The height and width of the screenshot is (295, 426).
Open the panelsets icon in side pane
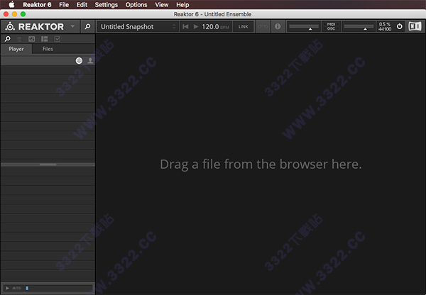pos(31,39)
